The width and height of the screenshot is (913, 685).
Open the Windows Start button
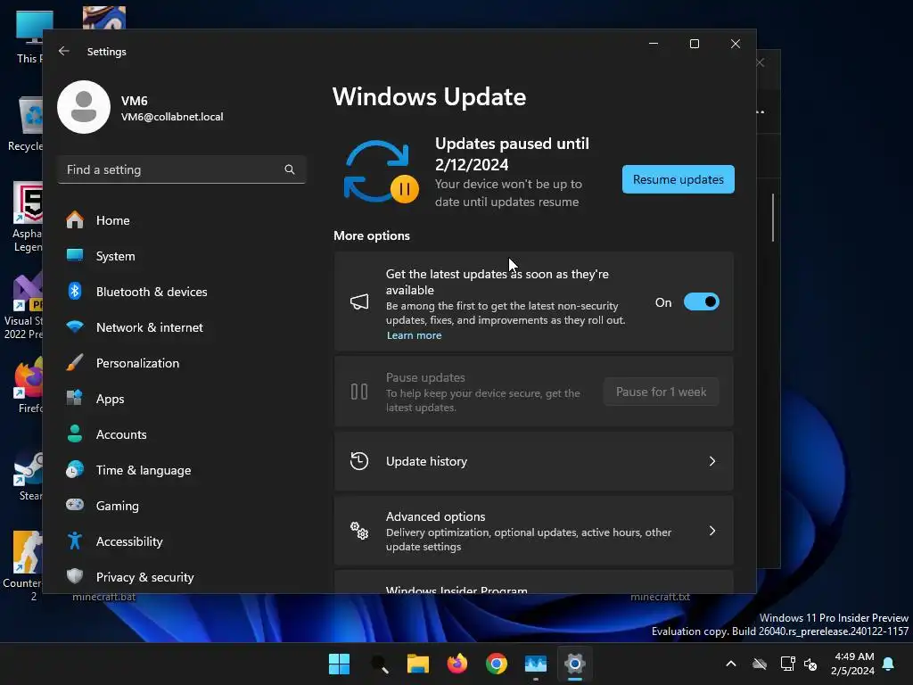(339, 664)
